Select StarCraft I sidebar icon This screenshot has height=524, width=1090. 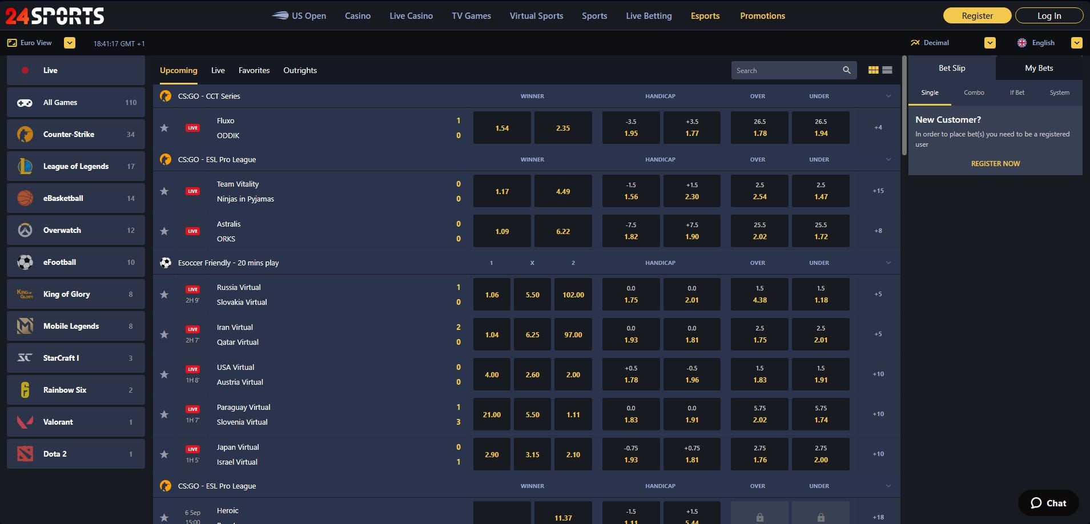(25, 358)
